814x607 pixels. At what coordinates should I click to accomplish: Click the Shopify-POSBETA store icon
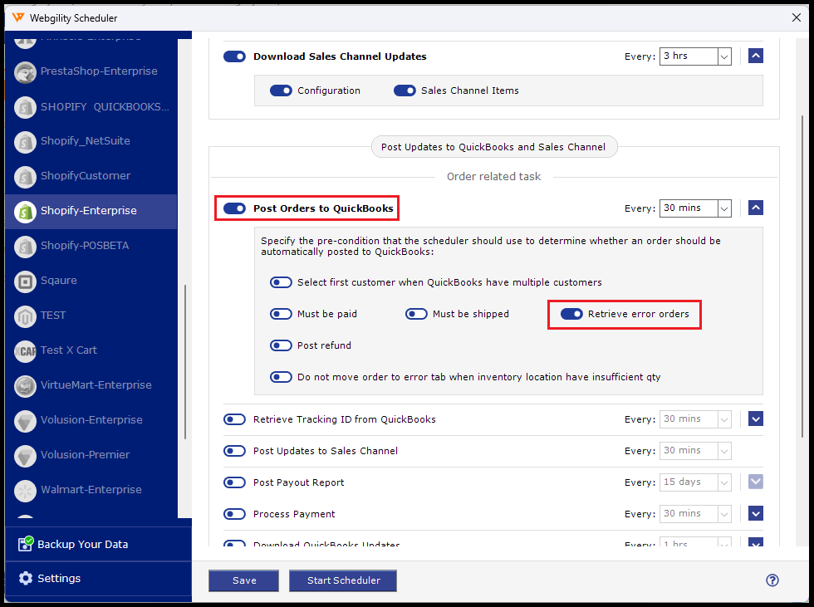[25, 247]
